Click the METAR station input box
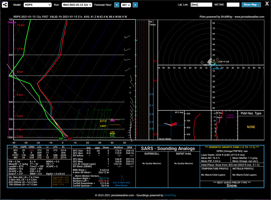The height and width of the screenshot is (200, 271). (x=233, y=5)
